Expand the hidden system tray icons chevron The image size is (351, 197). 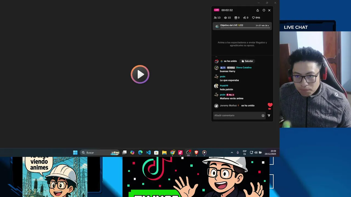232,152
